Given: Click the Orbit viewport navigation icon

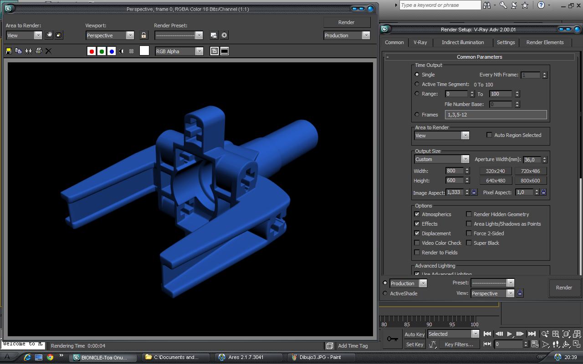Looking at the screenshot, I should pyautogui.click(x=566, y=344).
